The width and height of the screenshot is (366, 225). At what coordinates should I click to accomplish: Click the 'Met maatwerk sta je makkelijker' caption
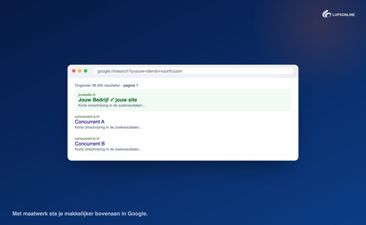pyautogui.click(x=80, y=214)
